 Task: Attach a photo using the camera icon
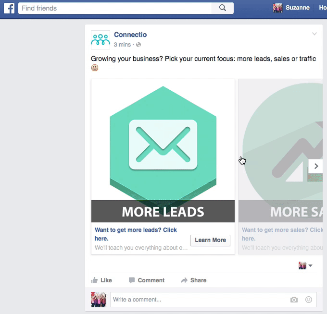[x=294, y=300]
